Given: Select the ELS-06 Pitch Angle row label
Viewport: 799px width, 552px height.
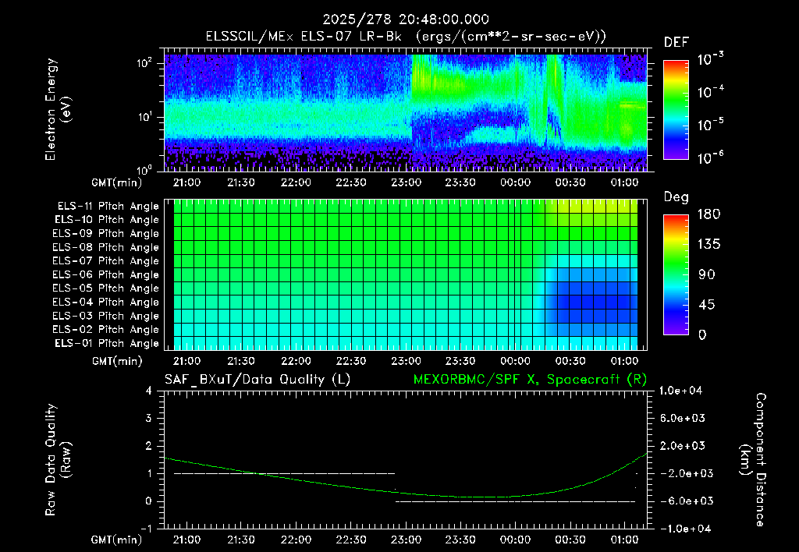Looking at the screenshot, I should [x=106, y=274].
